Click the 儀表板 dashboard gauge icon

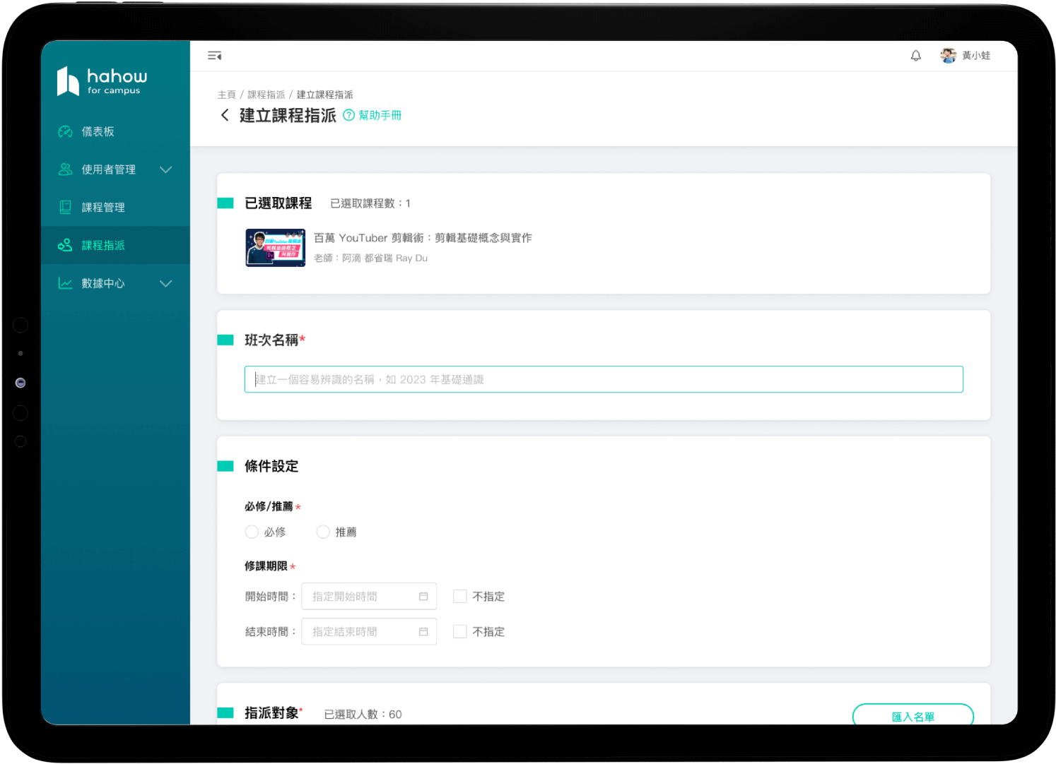point(65,132)
